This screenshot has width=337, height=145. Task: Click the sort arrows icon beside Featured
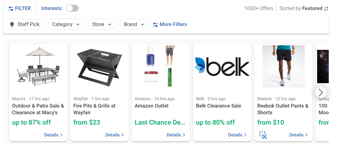pyautogui.click(x=326, y=9)
